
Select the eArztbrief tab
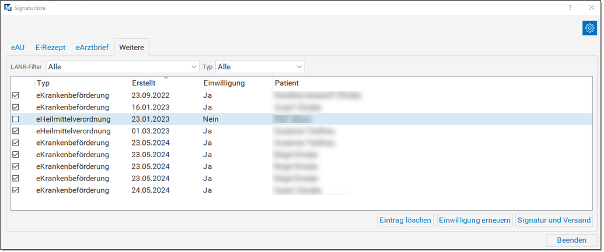click(x=92, y=48)
